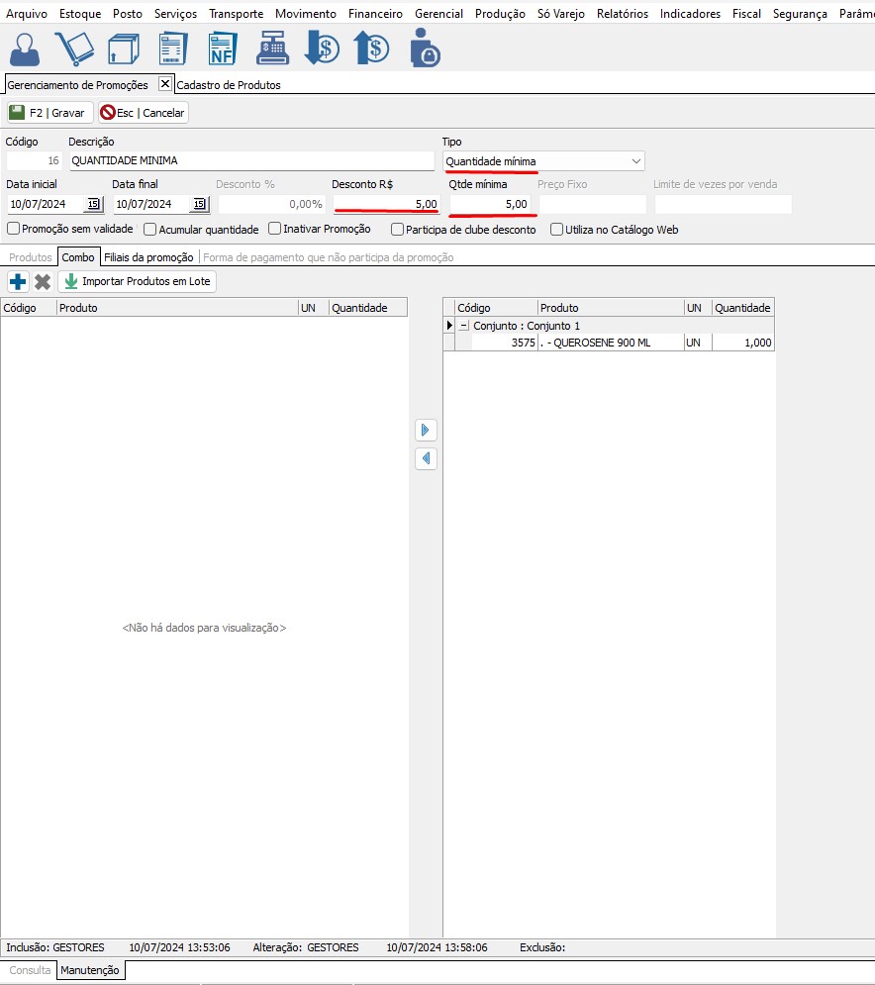Enable 'Promoção sem validade' checkbox

point(14,230)
